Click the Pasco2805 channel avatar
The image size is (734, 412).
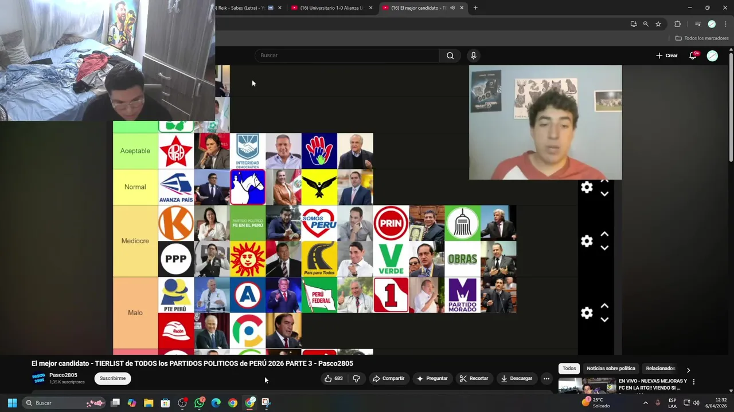coord(38,378)
